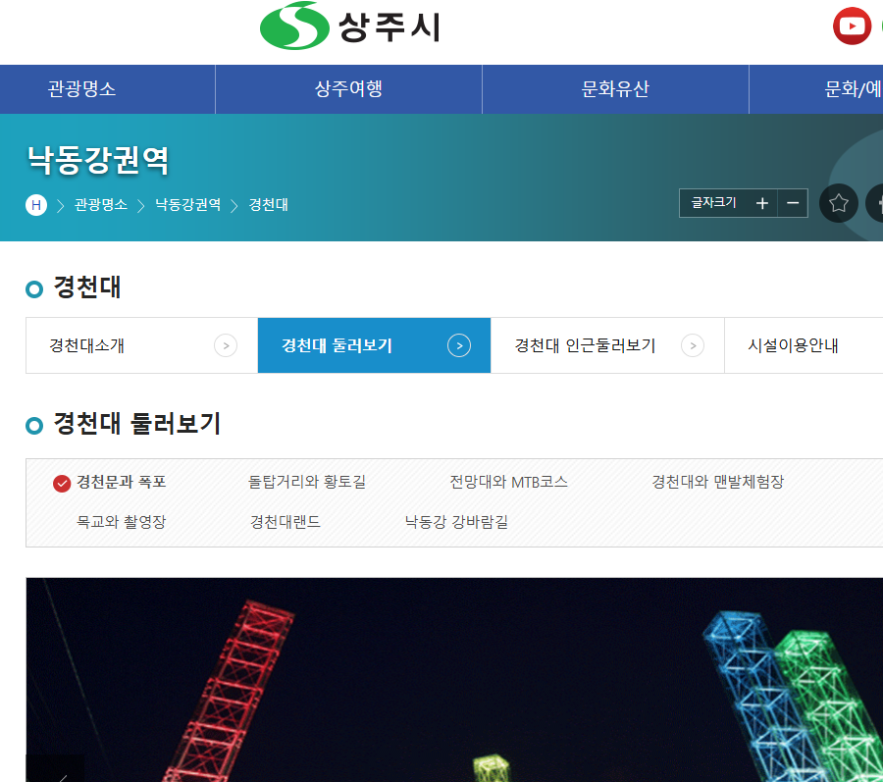Select 돌탑거리와 황토길 option

(307, 482)
